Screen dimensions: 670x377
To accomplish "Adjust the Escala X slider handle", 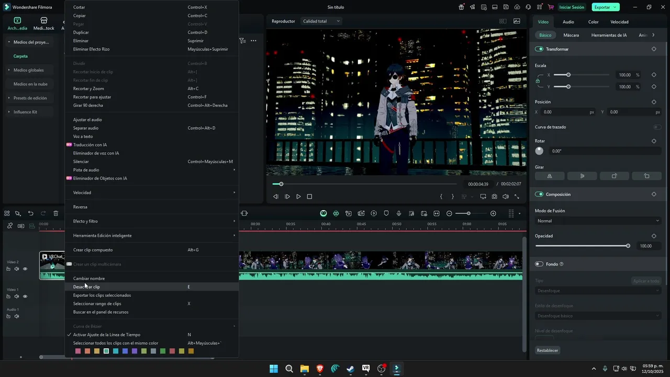I will click(568, 75).
